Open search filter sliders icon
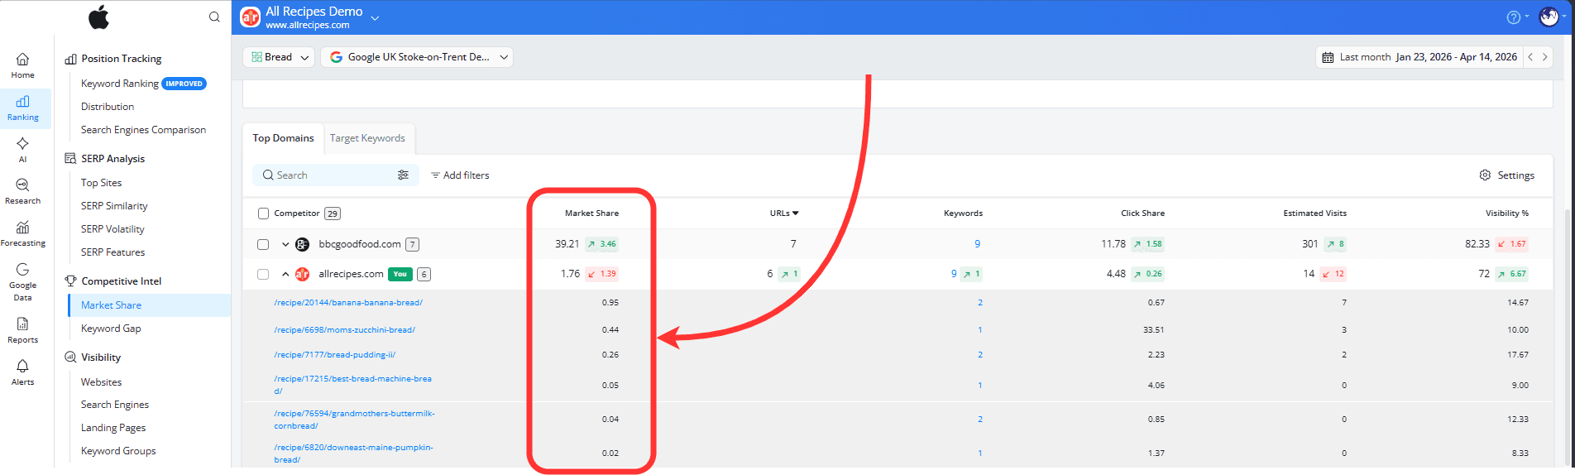 pos(403,175)
